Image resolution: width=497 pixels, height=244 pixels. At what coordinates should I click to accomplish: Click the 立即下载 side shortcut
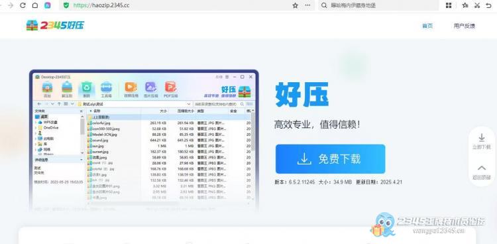(x=482, y=142)
